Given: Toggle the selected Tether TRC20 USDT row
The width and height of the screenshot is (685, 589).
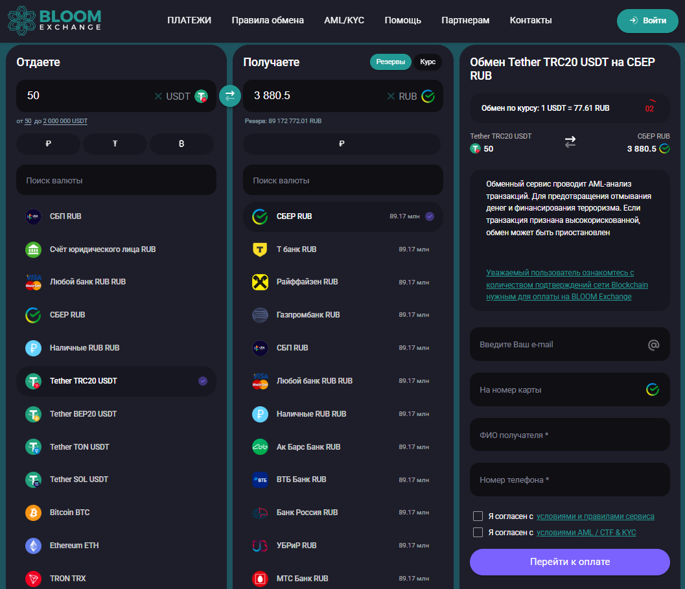Looking at the screenshot, I should point(116,381).
